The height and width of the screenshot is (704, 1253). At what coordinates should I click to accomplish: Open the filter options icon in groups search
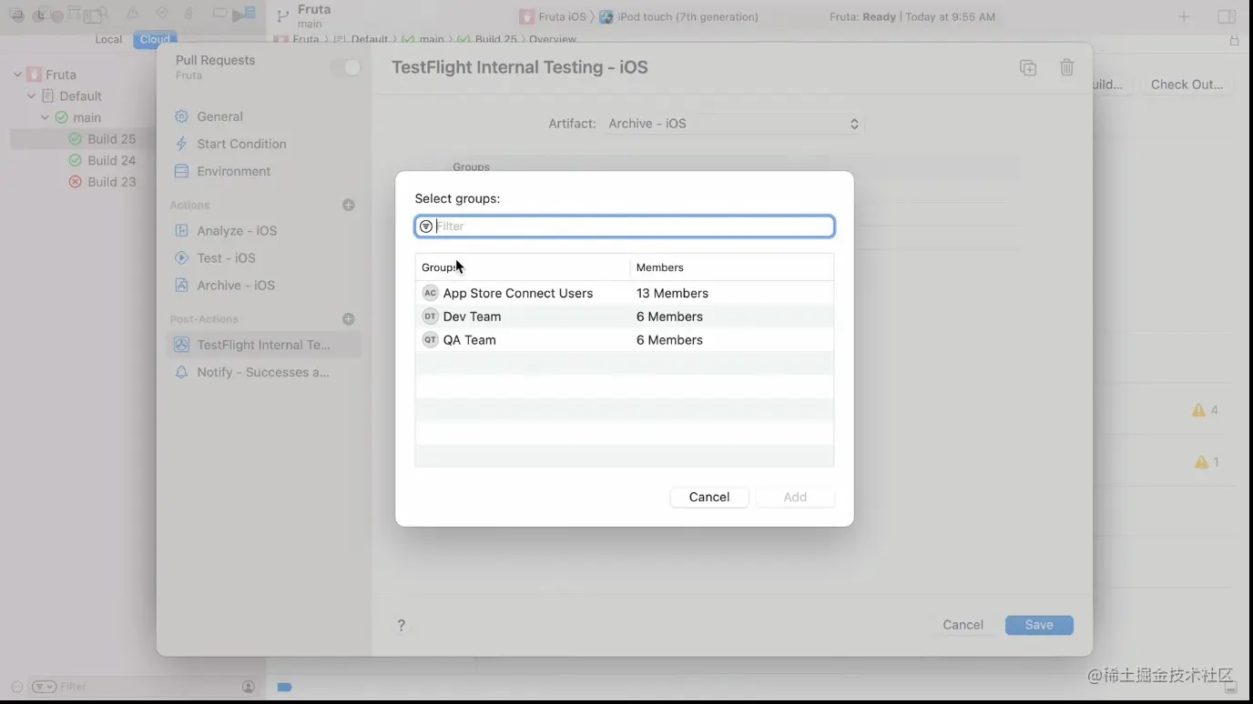click(425, 226)
